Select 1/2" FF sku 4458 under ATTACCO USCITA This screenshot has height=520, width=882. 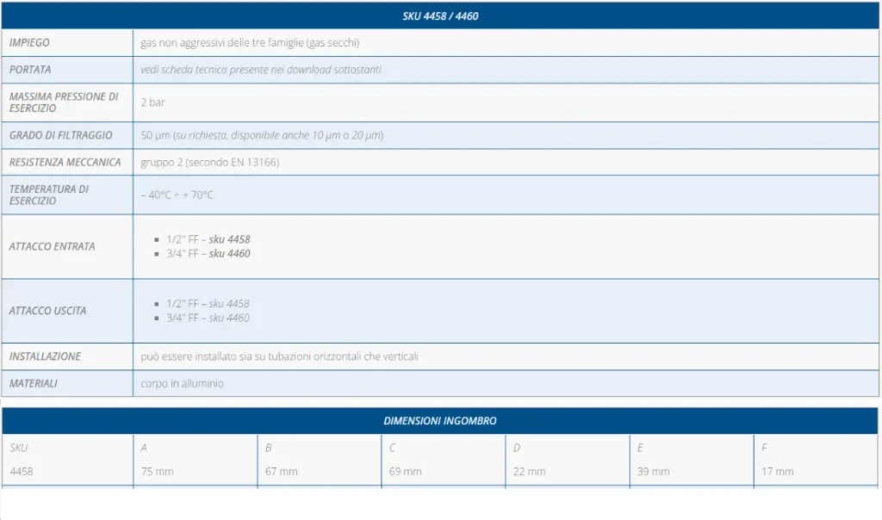[x=208, y=304]
